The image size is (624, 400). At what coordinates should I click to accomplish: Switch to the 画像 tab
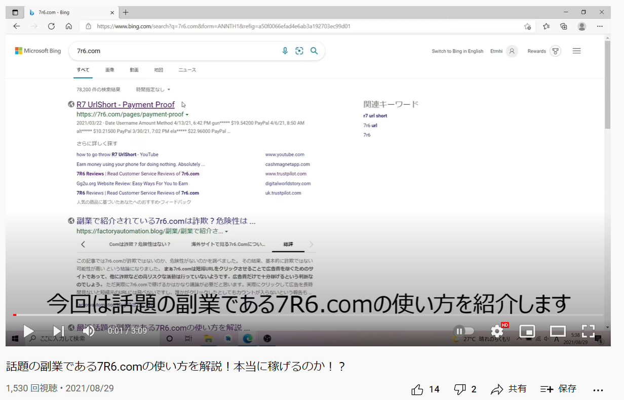tap(110, 70)
